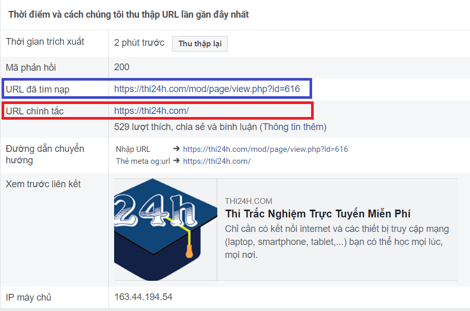Image resolution: width=470 pixels, height=311 pixels.
Task: Open the canonical URL link https://thi24h.com/
Action: click(x=151, y=111)
